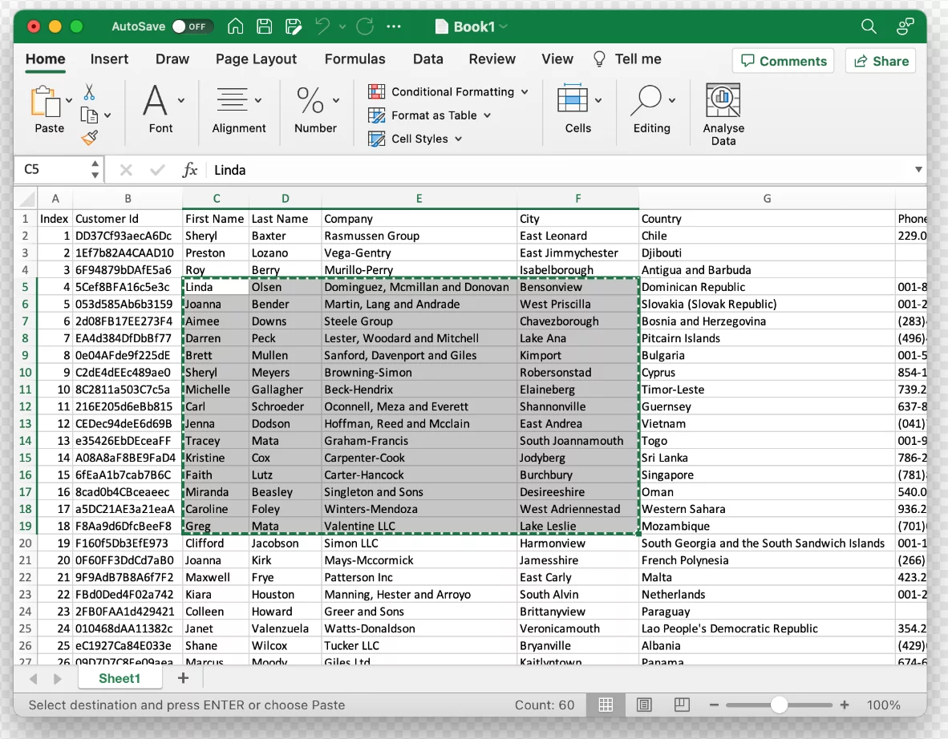Open the Font group dropdown arrow
948x739 pixels.
180,100
